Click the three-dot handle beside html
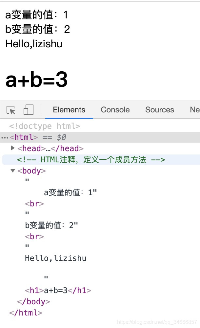200x328 pixels. (5, 138)
